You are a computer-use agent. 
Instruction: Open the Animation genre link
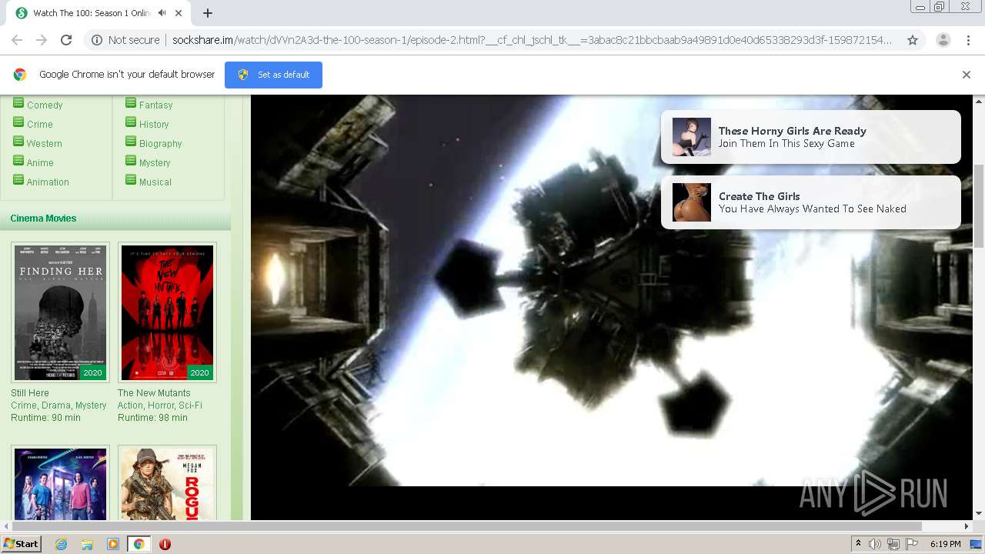click(x=48, y=182)
